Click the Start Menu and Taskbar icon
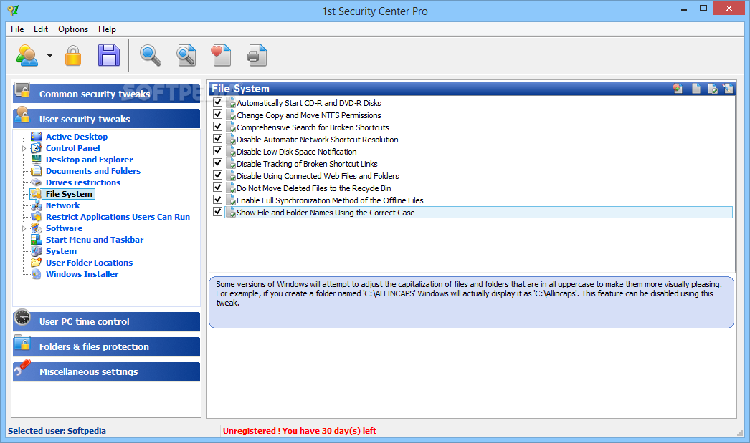This screenshot has height=443, width=750. click(x=37, y=240)
